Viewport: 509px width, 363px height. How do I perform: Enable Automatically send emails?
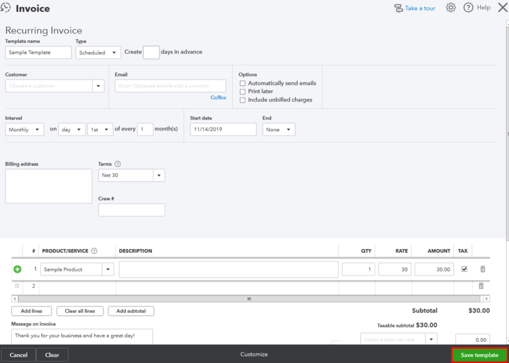tap(242, 83)
